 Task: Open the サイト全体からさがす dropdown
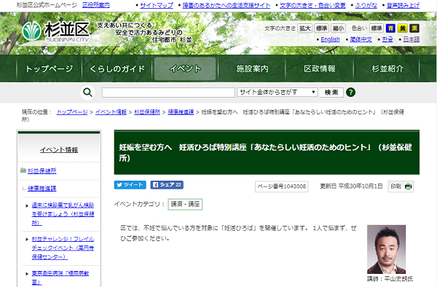pos(277,93)
